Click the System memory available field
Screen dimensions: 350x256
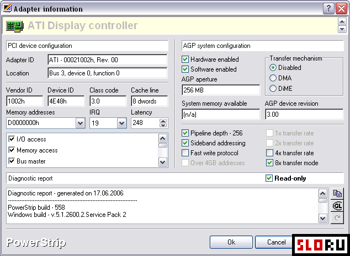[221, 114]
